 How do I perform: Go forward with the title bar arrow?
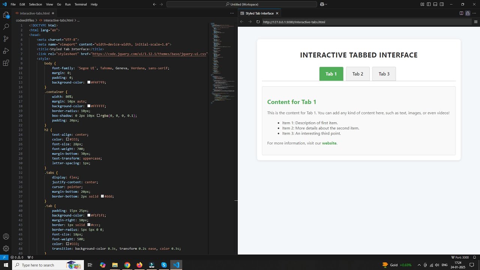point(161,4)
